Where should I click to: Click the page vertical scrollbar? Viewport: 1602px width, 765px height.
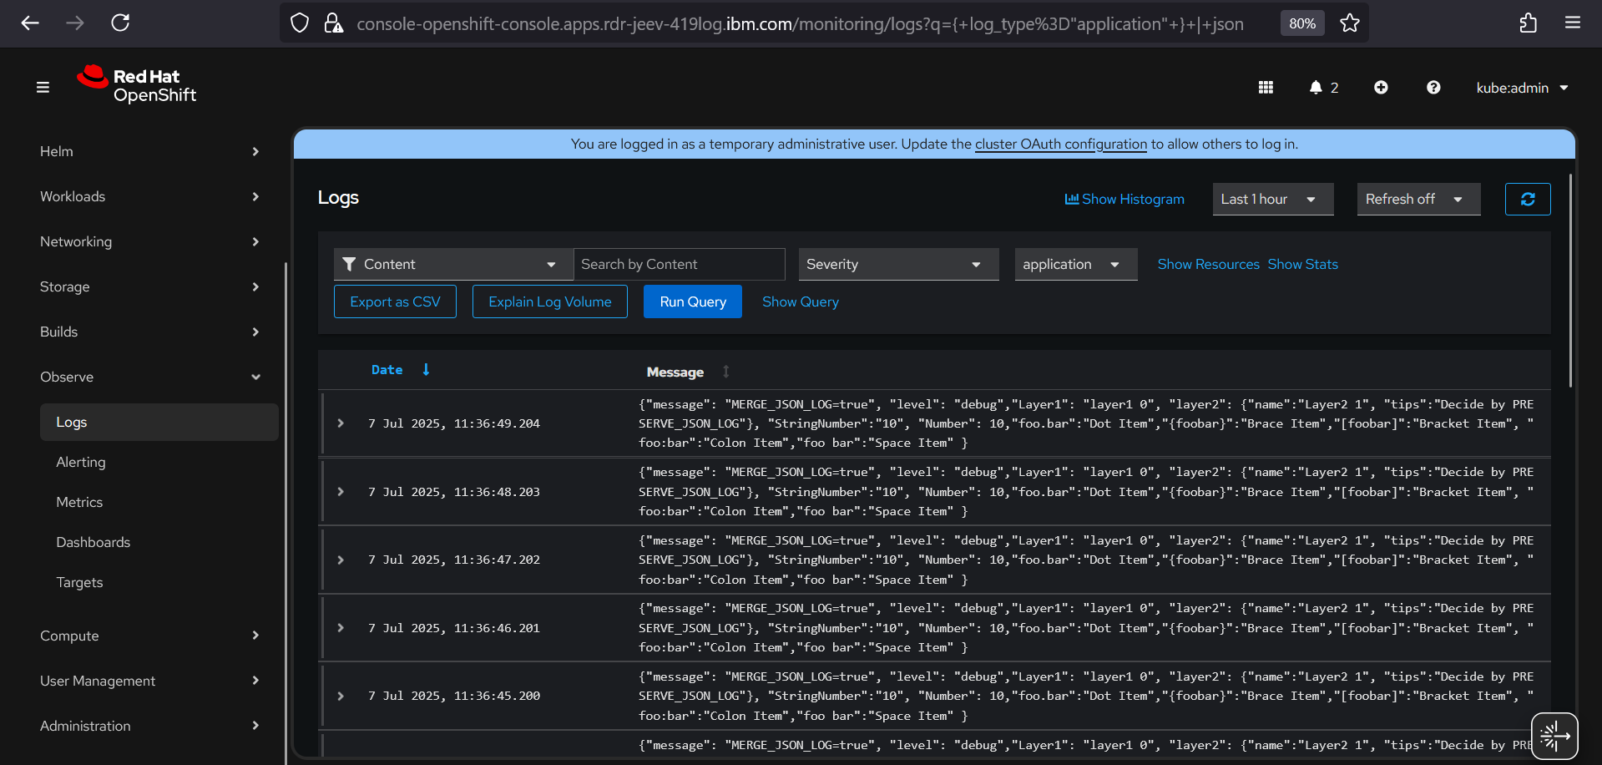[x=1570, y=281]
